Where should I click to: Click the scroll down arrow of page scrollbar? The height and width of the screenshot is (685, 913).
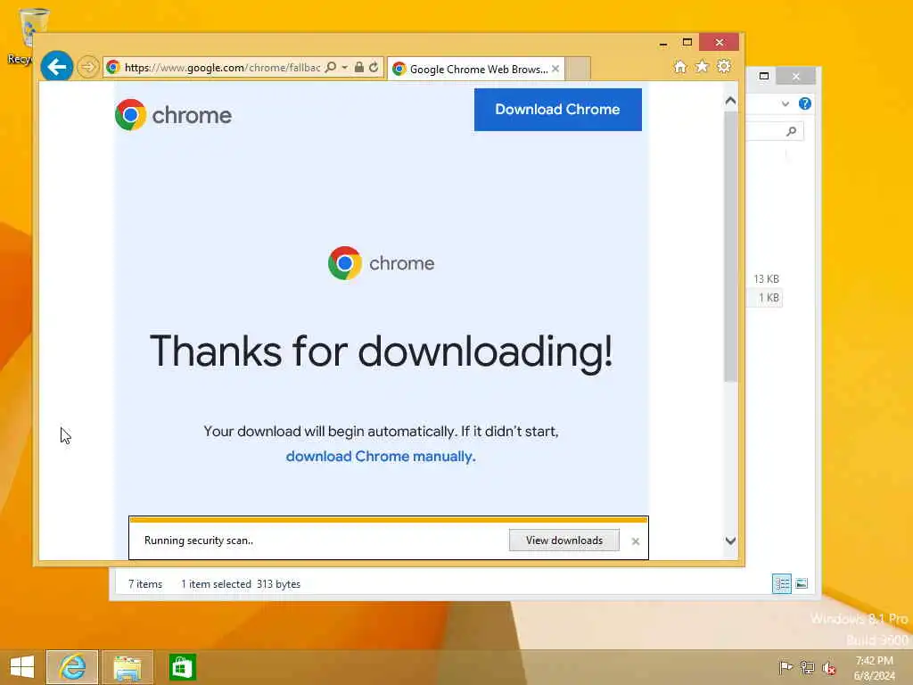[x=730, y=541]
